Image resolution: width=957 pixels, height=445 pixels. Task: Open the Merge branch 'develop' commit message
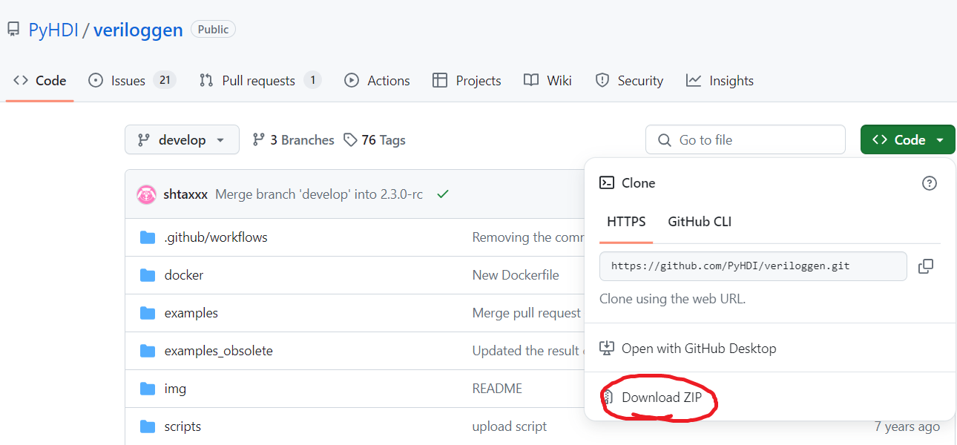[319, 194]
